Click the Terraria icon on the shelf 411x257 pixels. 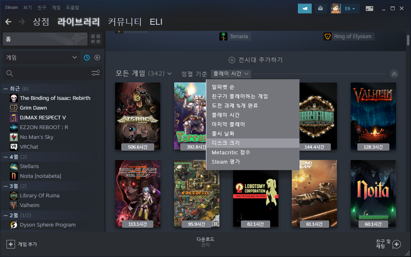pyautogui.click(x=223, y=37)
